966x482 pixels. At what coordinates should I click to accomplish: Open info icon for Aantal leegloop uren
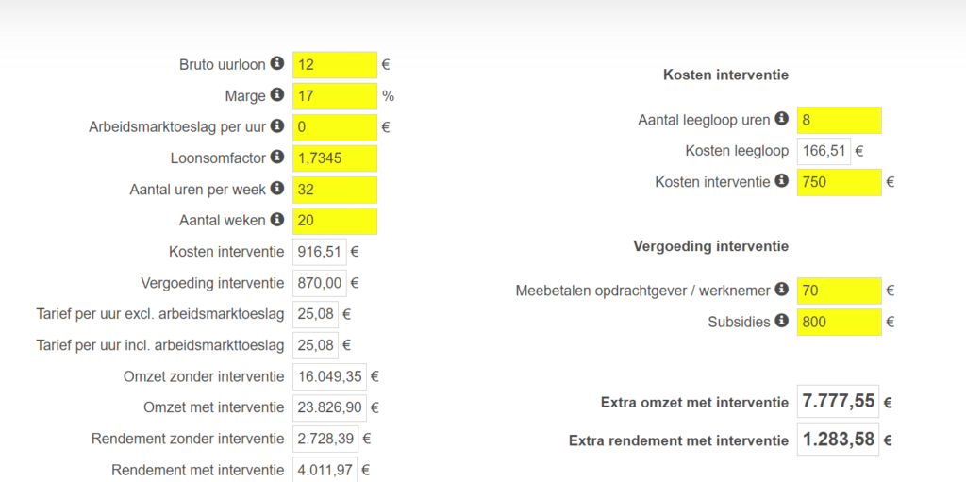point(782,119)
